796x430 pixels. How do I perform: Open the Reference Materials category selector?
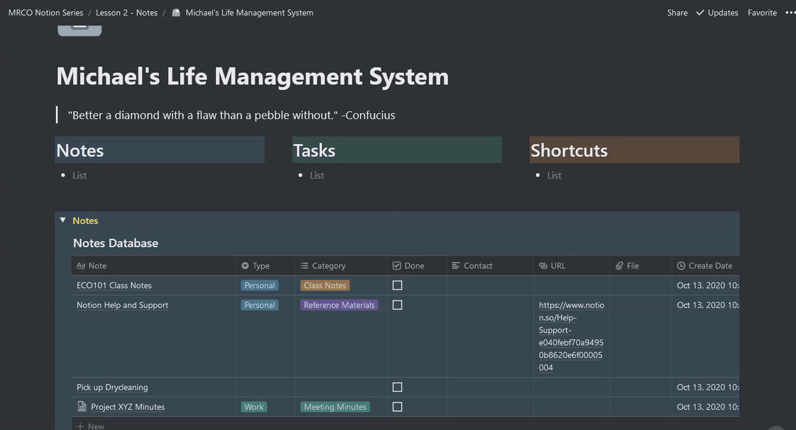click(339, 305)
